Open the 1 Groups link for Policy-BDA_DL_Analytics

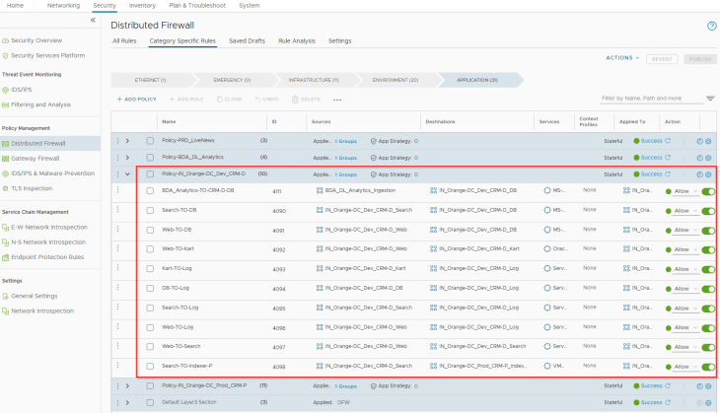pyautogui.click(x=346, y=158)
